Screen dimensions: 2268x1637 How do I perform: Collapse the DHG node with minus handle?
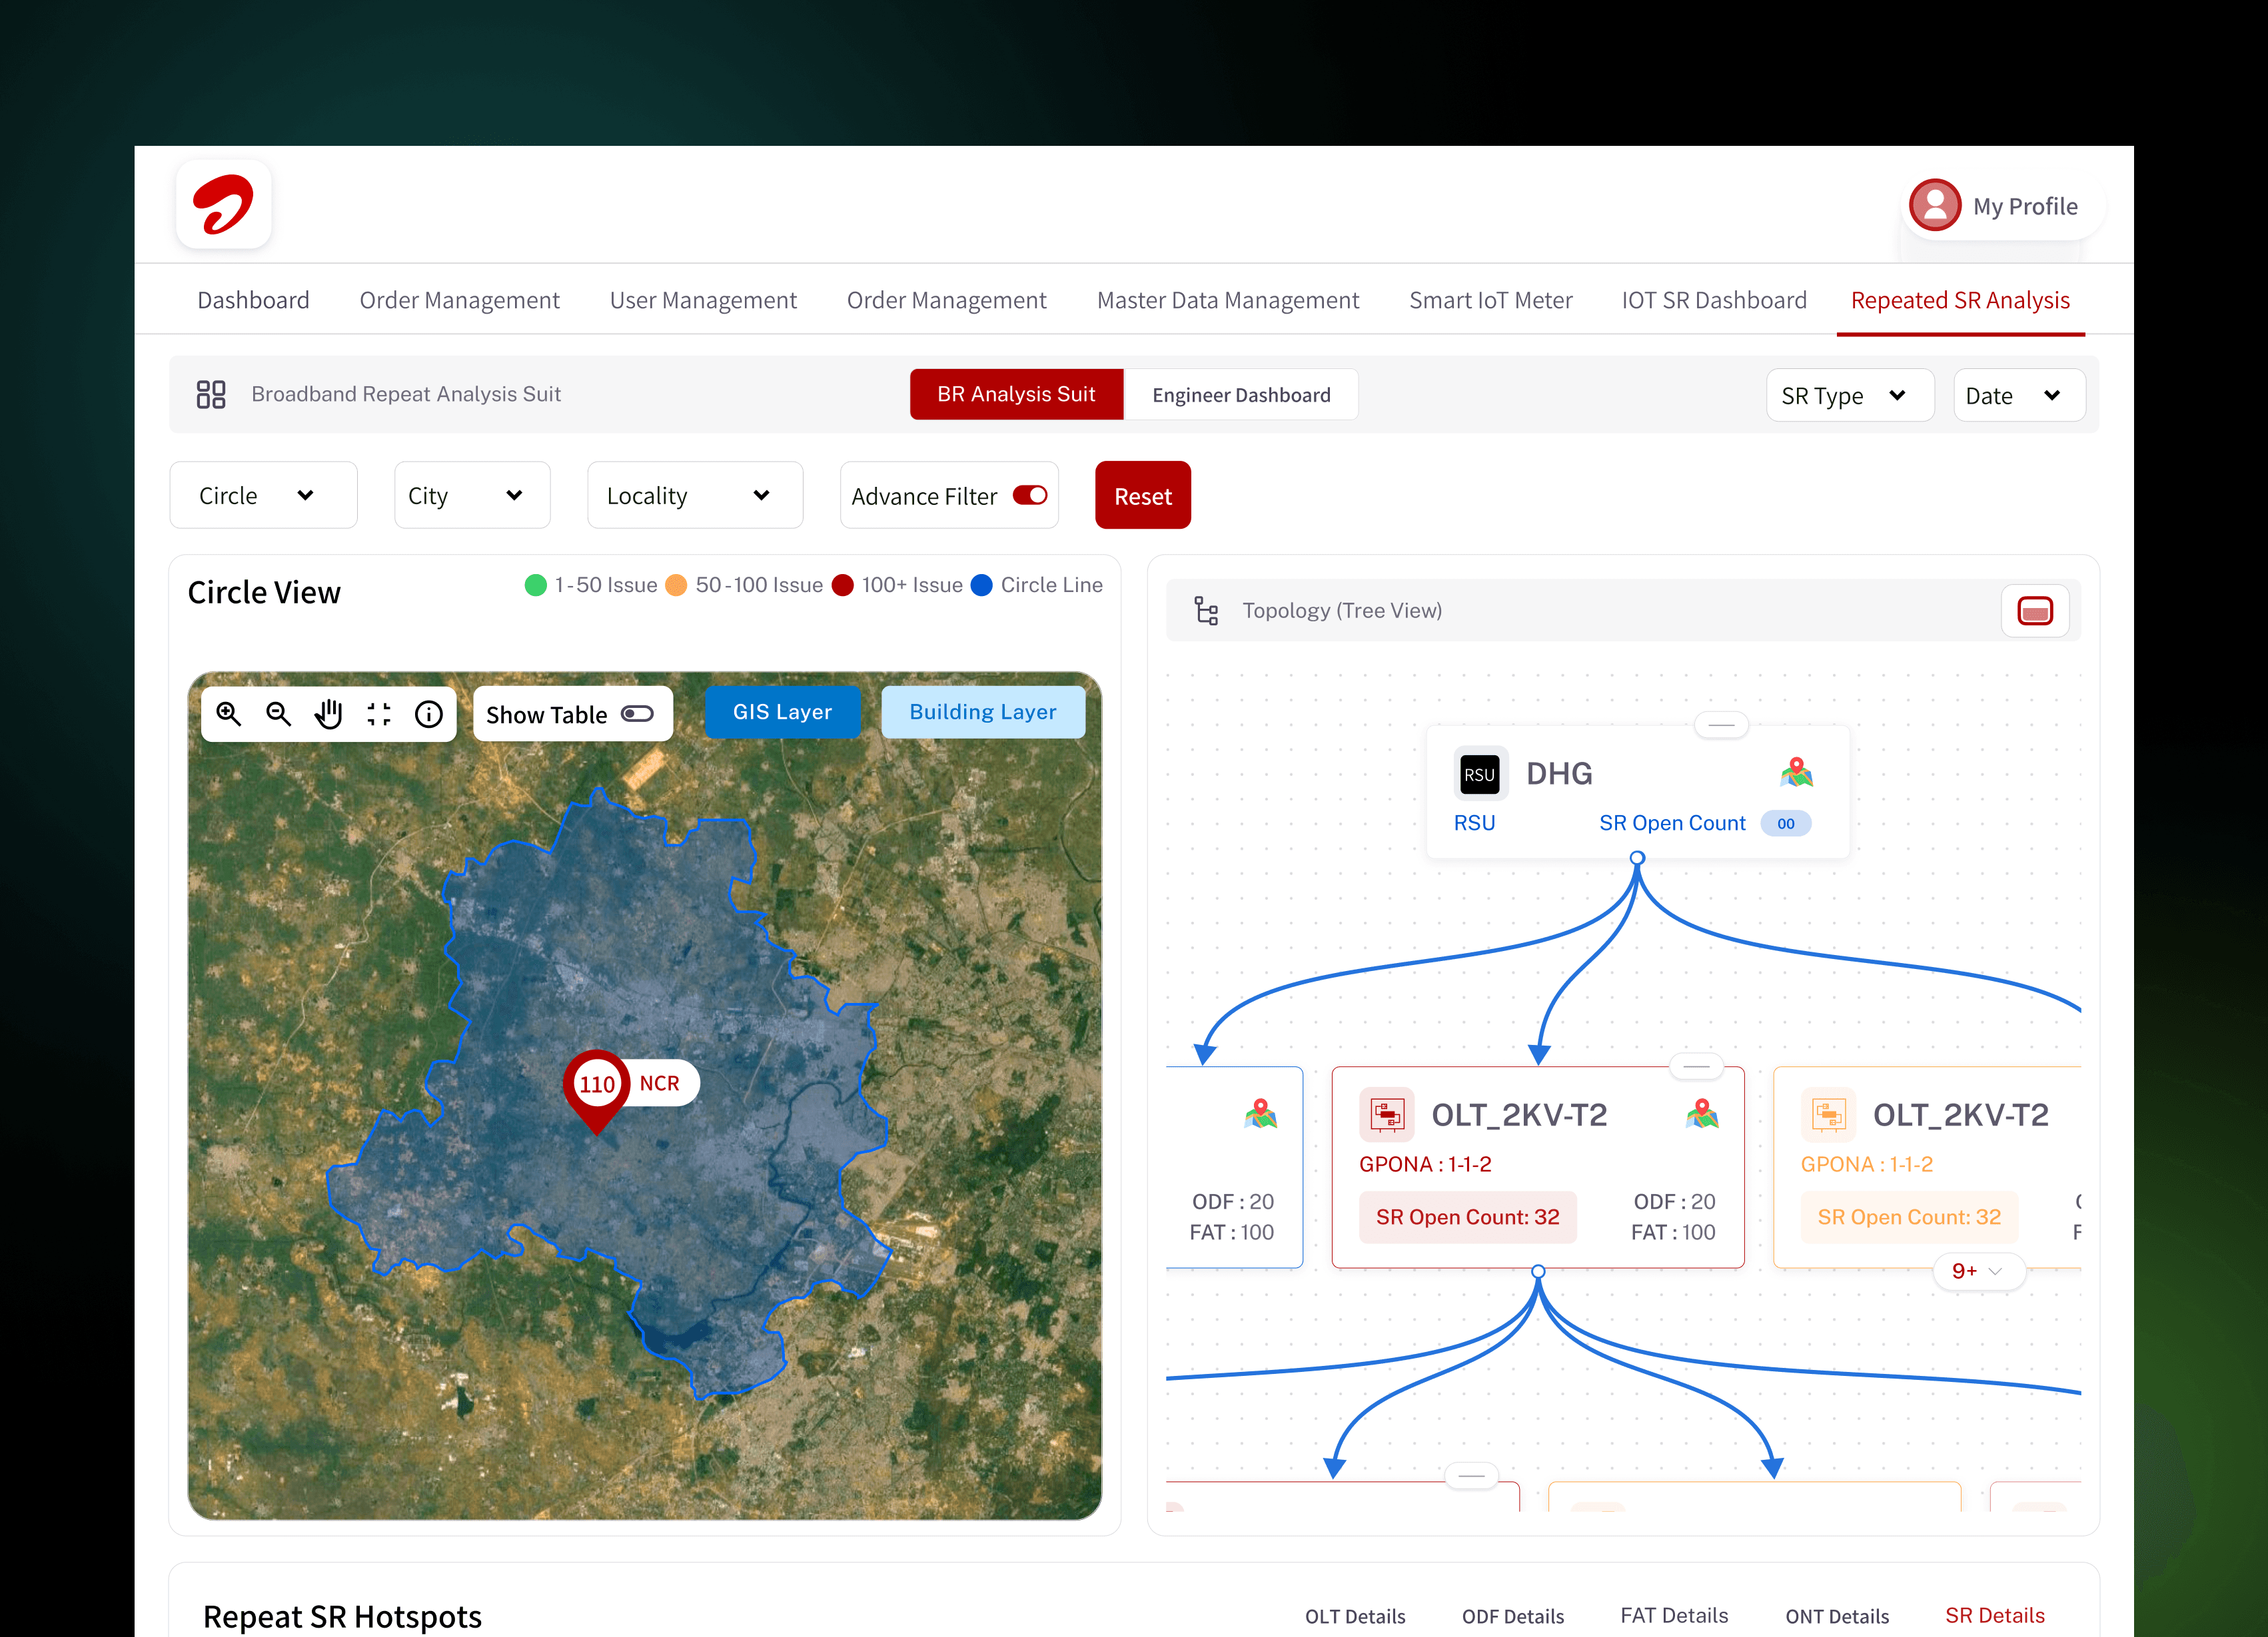[1721, 725]
